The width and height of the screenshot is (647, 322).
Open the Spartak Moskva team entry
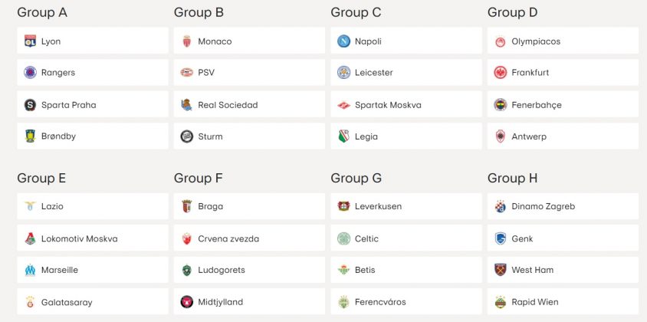406,104
